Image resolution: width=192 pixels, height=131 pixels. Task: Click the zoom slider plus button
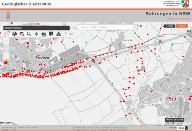click(6, 41)
